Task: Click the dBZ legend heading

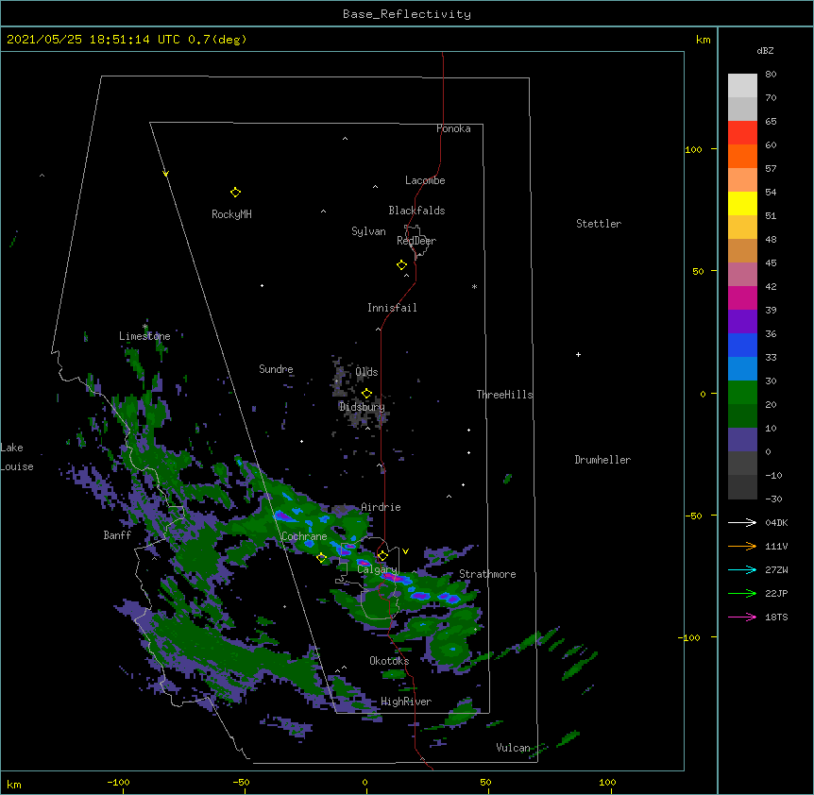Action: point(765,50)
